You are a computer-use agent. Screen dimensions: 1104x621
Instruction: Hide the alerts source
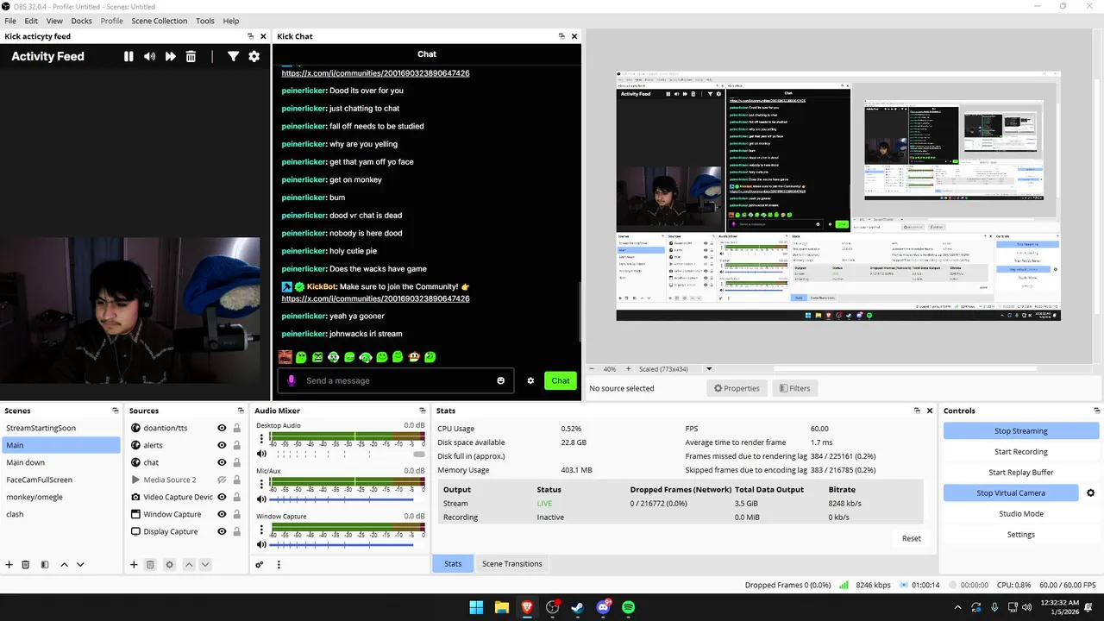tap(222, 445)
